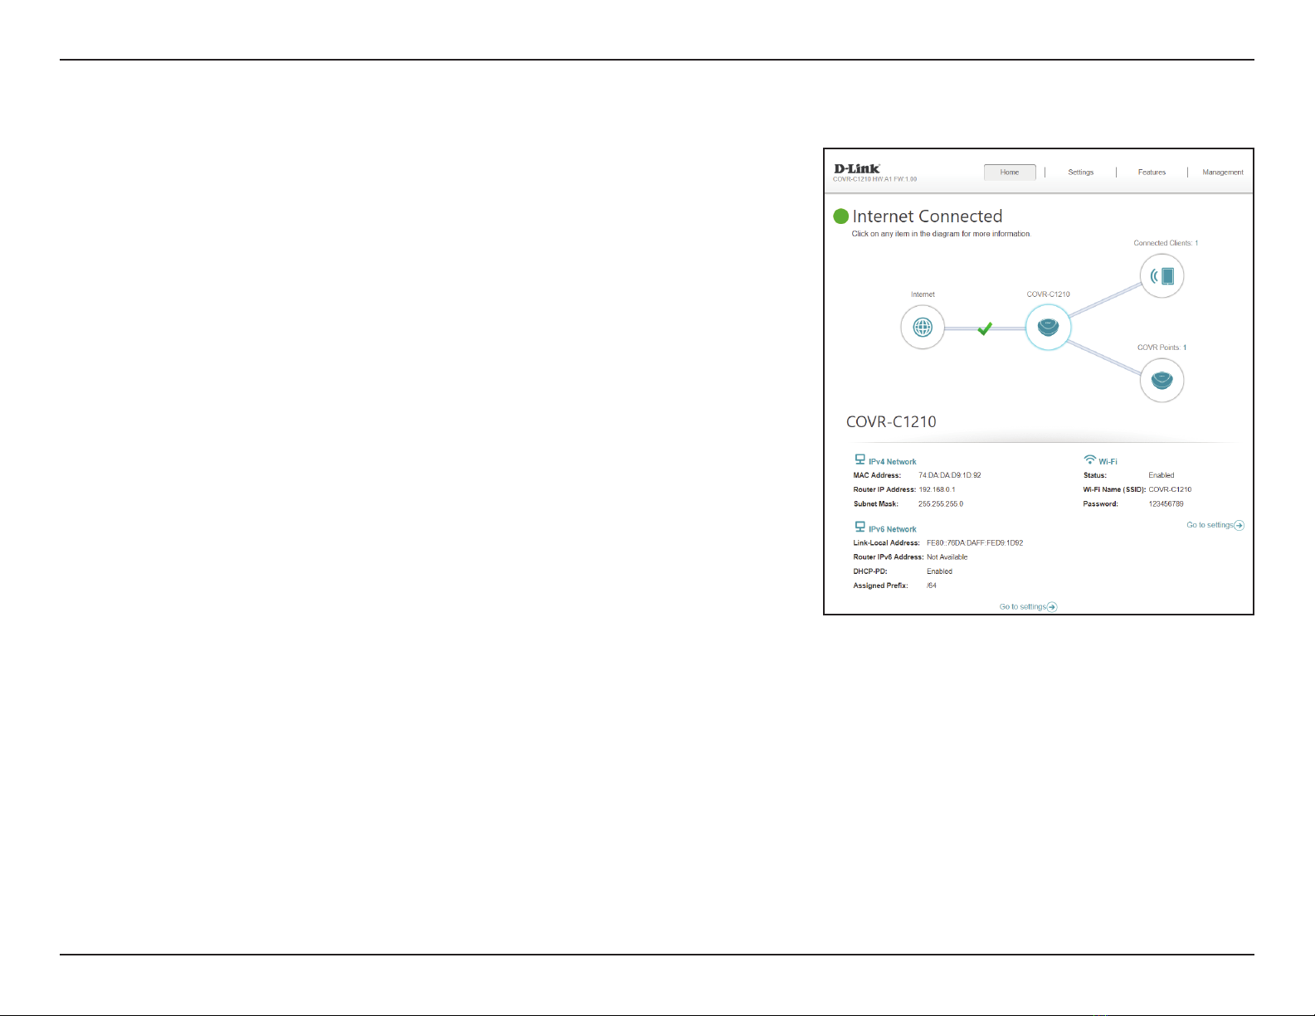The image size is (1315, 1016).
Task: Click the Wi-Fi section heading
Action: [x=1108, y=462]
